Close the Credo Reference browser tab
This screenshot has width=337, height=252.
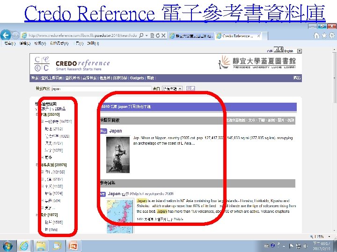[x=259, y=36]
